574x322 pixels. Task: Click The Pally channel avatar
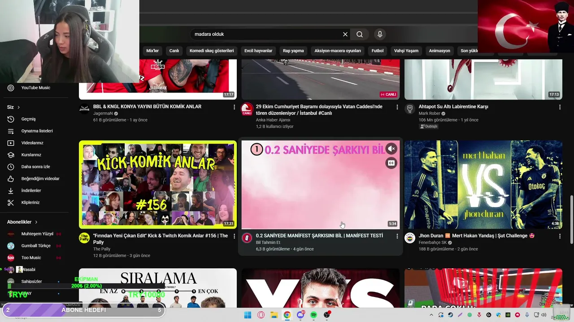coord(84,238)
